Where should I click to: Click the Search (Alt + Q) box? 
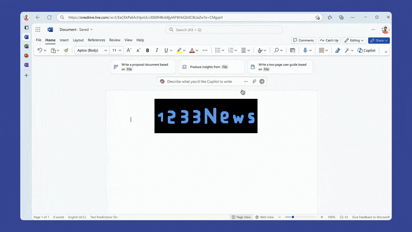224,30
